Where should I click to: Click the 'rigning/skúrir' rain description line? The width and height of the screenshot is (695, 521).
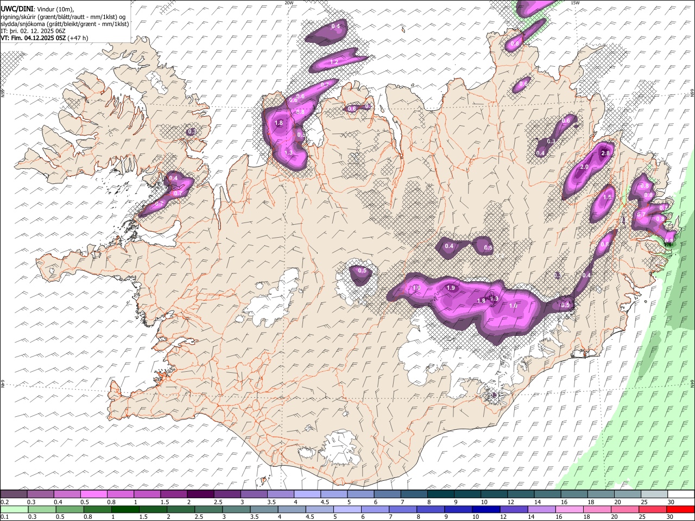pyautogui.click(x=64, y=16)
